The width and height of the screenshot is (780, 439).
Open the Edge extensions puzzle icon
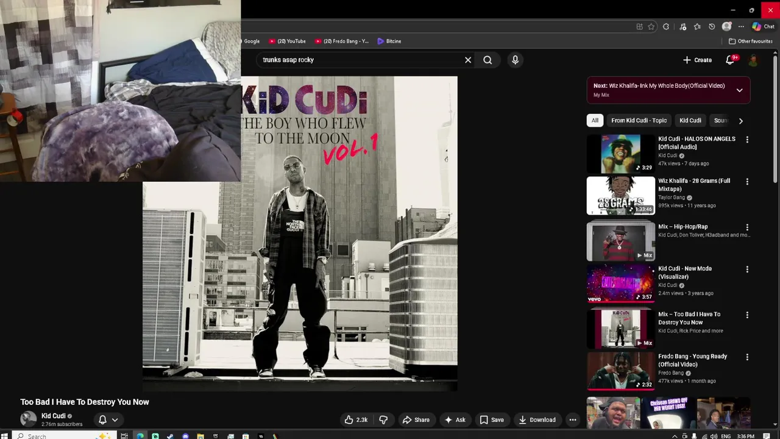pyautogui.click(x=666, y=26)
